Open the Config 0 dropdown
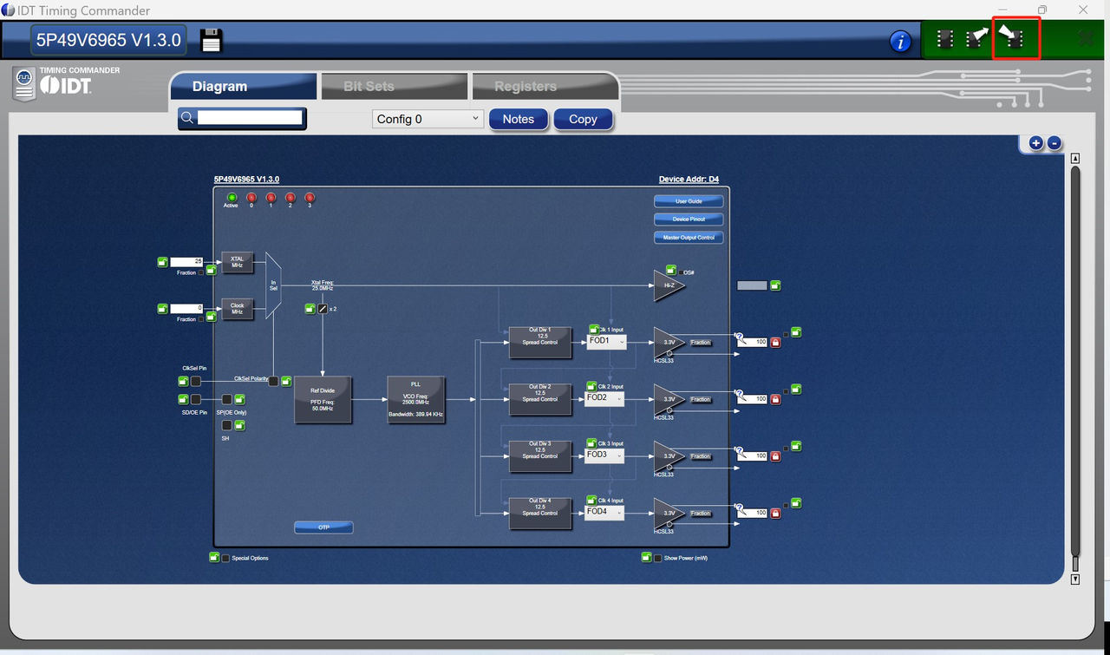 coord(428,119)
